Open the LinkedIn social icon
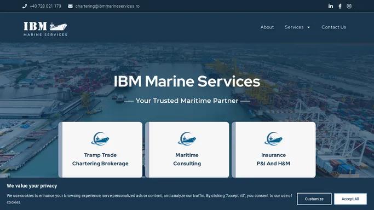This screenshot has height=210, width=374. [x=330, y=6]
